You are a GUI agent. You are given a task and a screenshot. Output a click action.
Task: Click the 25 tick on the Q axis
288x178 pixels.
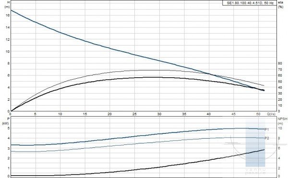tap(134, 114)
